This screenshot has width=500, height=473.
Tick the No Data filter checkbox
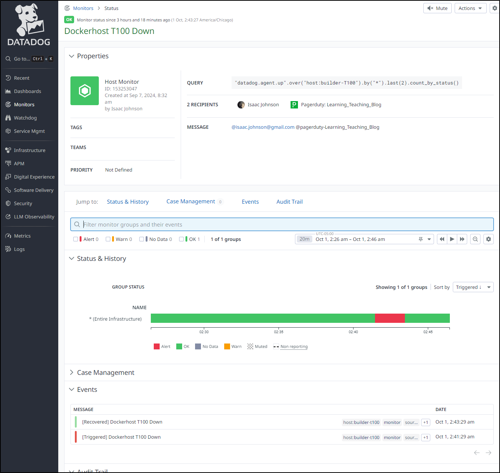142,239
